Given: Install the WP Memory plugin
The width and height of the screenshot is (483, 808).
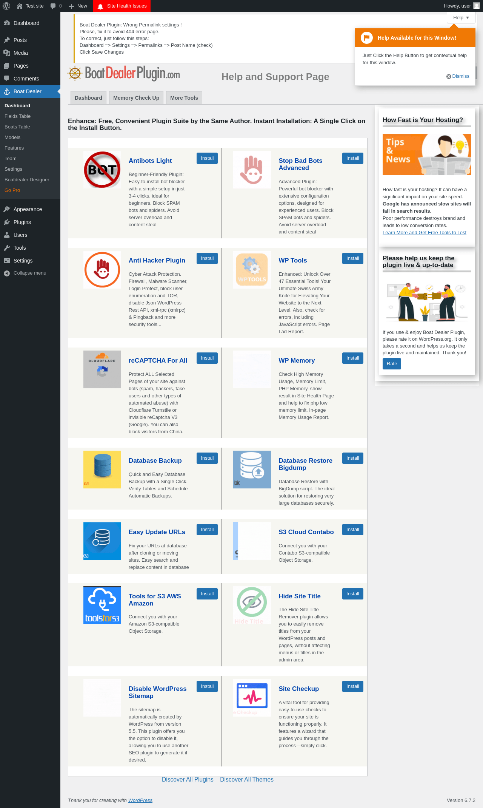Looking at the screenshot, I should click(353, 358).
